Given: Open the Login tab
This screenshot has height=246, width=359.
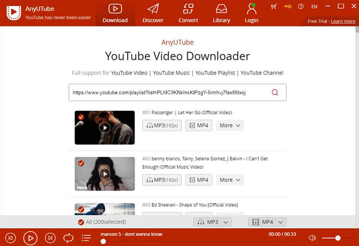Looking at the screenshot, I should tap(252, 13).
